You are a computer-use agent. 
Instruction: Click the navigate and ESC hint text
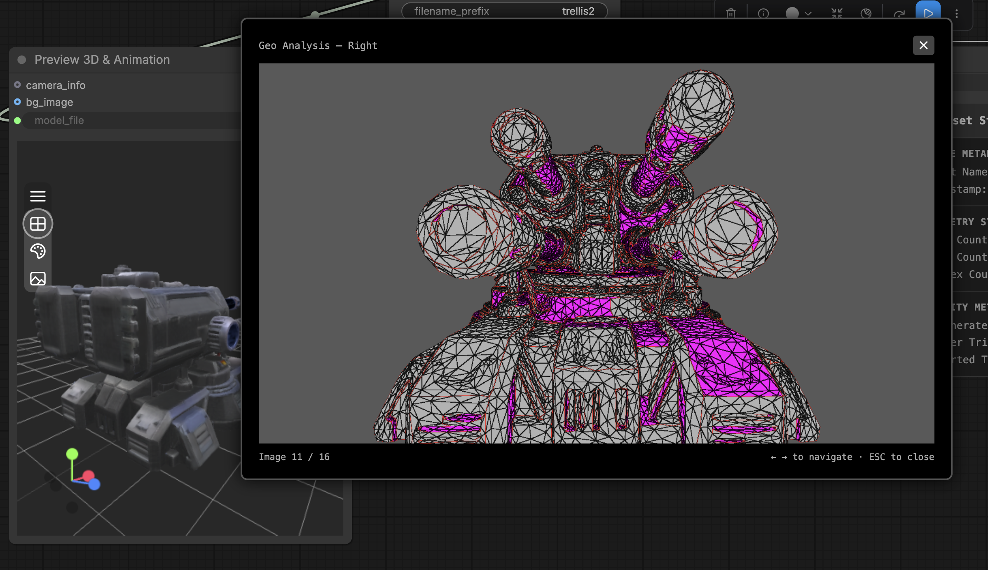point(852,457)
